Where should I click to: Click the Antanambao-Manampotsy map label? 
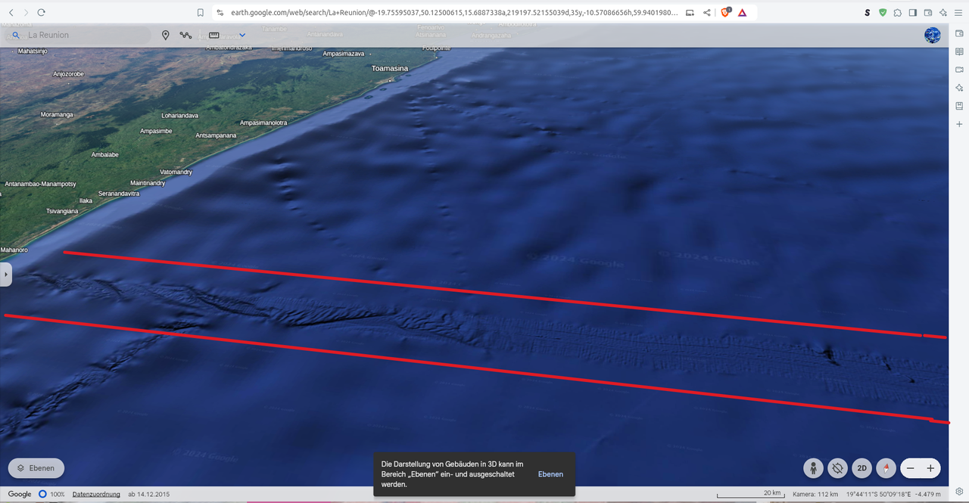click(40, 184)
